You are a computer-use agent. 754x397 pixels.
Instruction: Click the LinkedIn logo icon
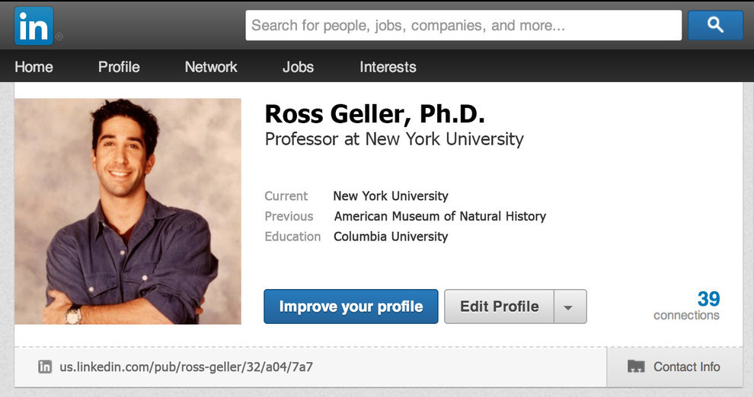click(34, 25)
